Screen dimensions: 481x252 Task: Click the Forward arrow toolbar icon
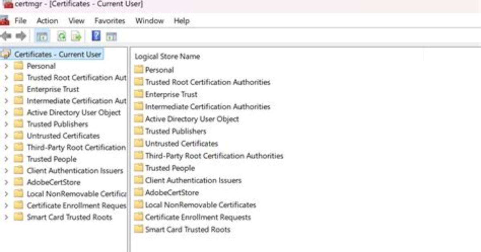click(x=21, y=36)
